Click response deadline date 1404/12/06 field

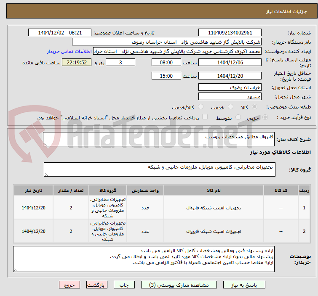point(230,62)
